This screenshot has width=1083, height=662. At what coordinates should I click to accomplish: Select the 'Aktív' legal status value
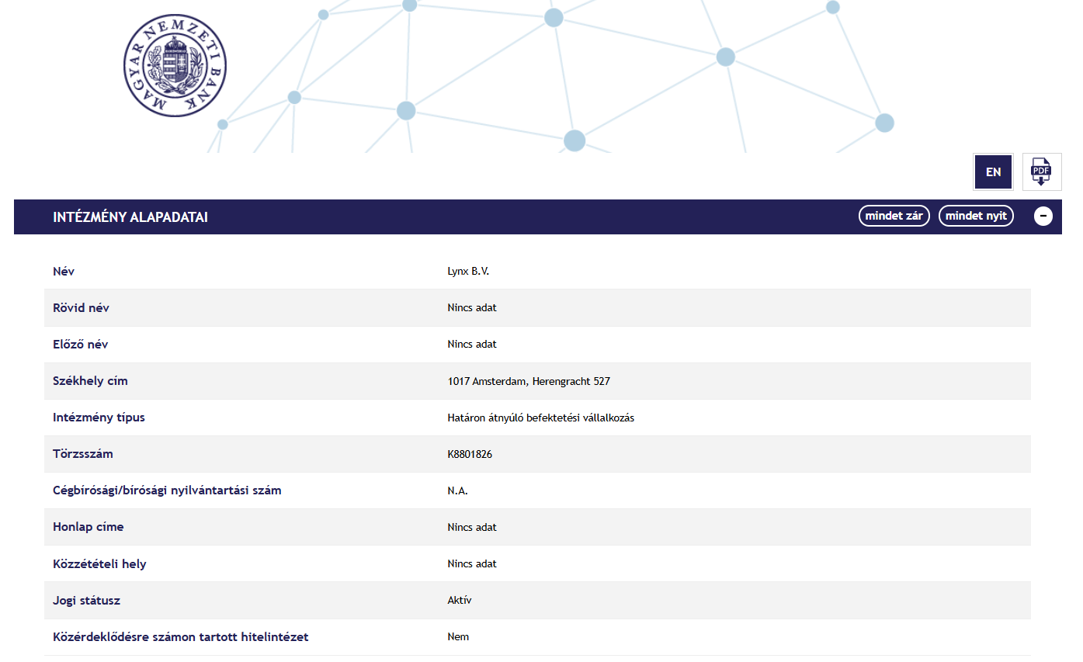460,600
